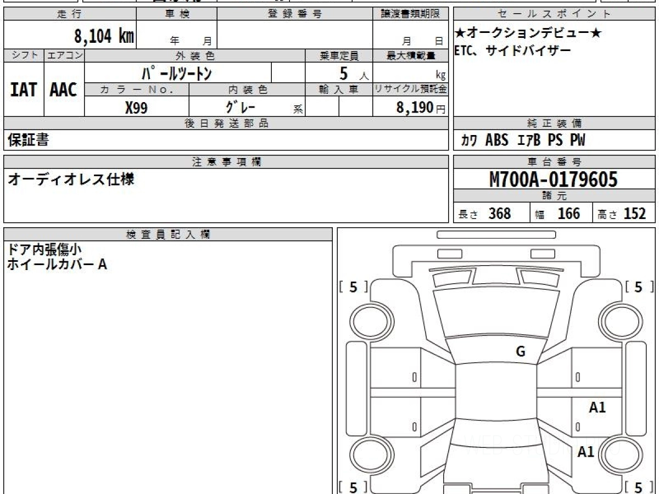Viewport: 659px width, 494px height.
Task: Select the AAC air conditioner value
Action: point(64,90)
